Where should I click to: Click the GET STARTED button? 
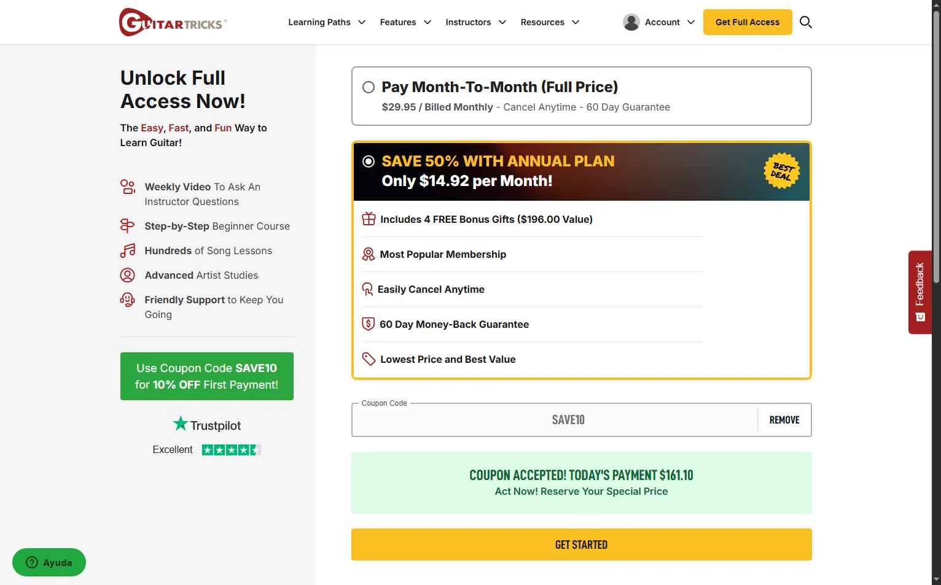click(x=581, y=544)
